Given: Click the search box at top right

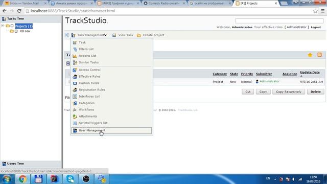Looking at the screenshot, I should tap(279, 21).
